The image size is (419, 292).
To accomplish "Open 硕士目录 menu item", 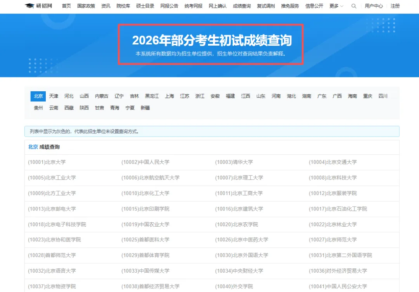I will click(145, 6).
